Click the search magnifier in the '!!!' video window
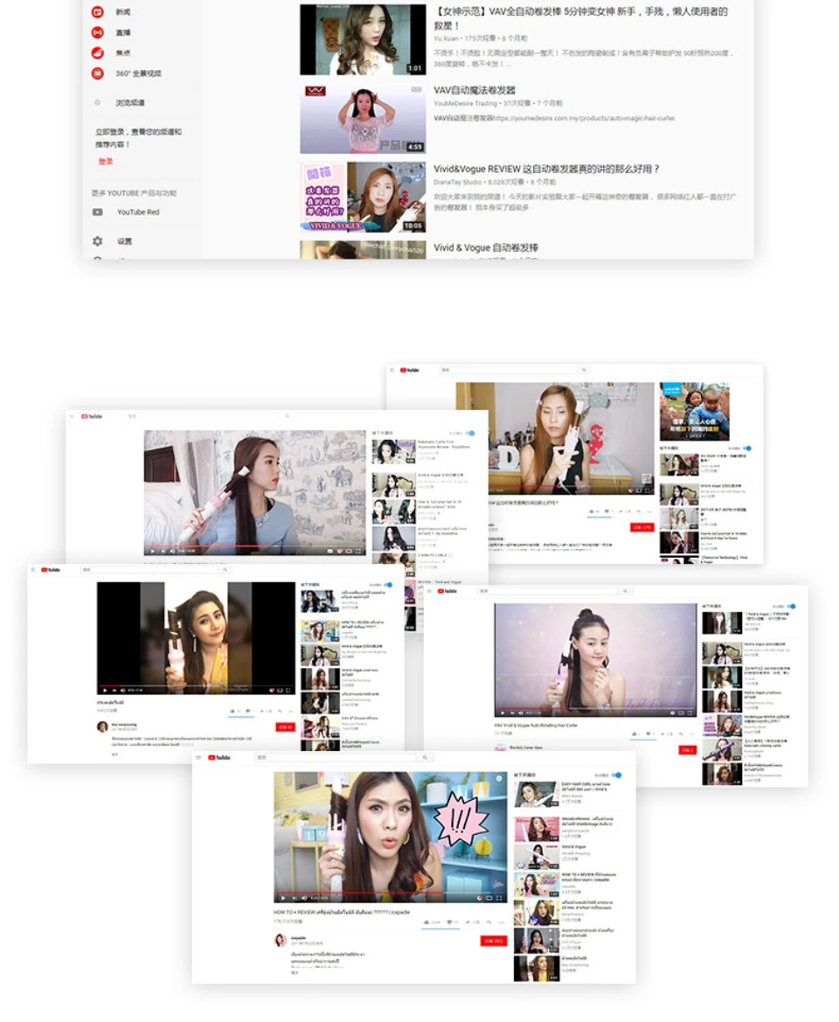 [425, 757]
